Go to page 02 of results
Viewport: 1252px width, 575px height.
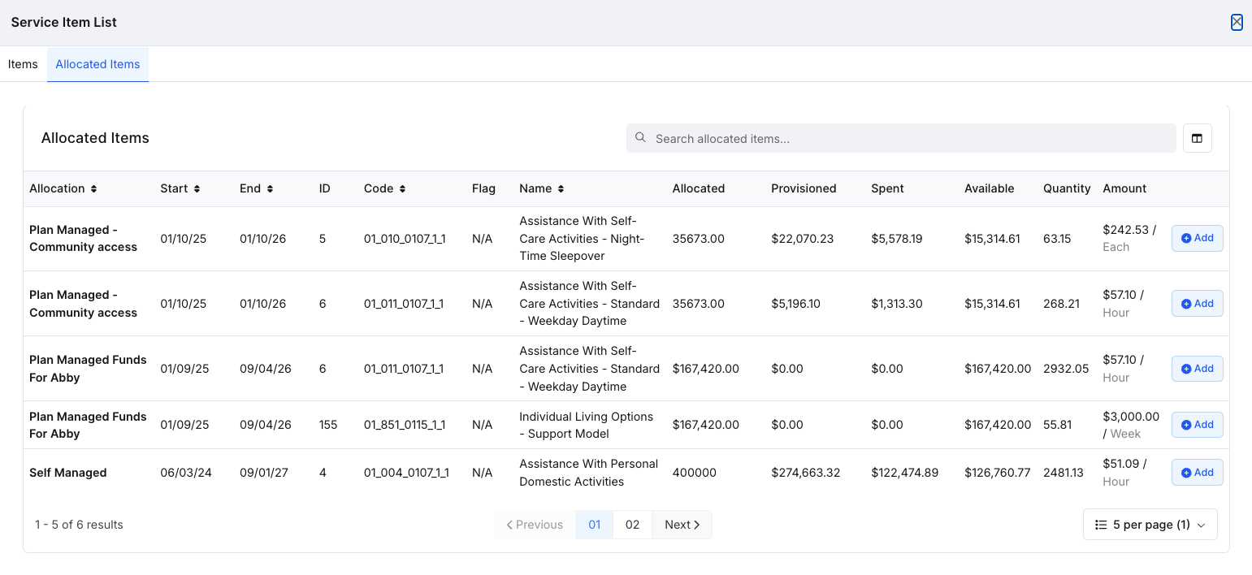[x=632, y=525]
